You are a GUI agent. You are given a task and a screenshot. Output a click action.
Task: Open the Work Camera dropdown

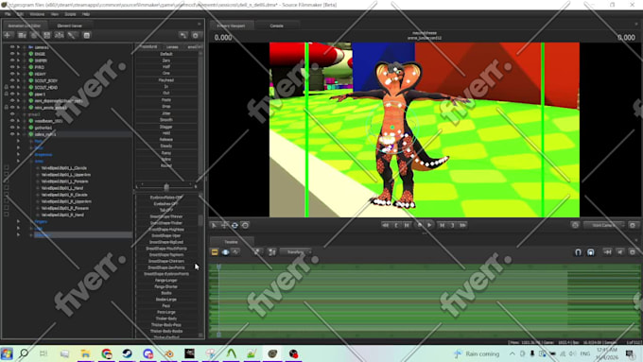coord(603,225)
